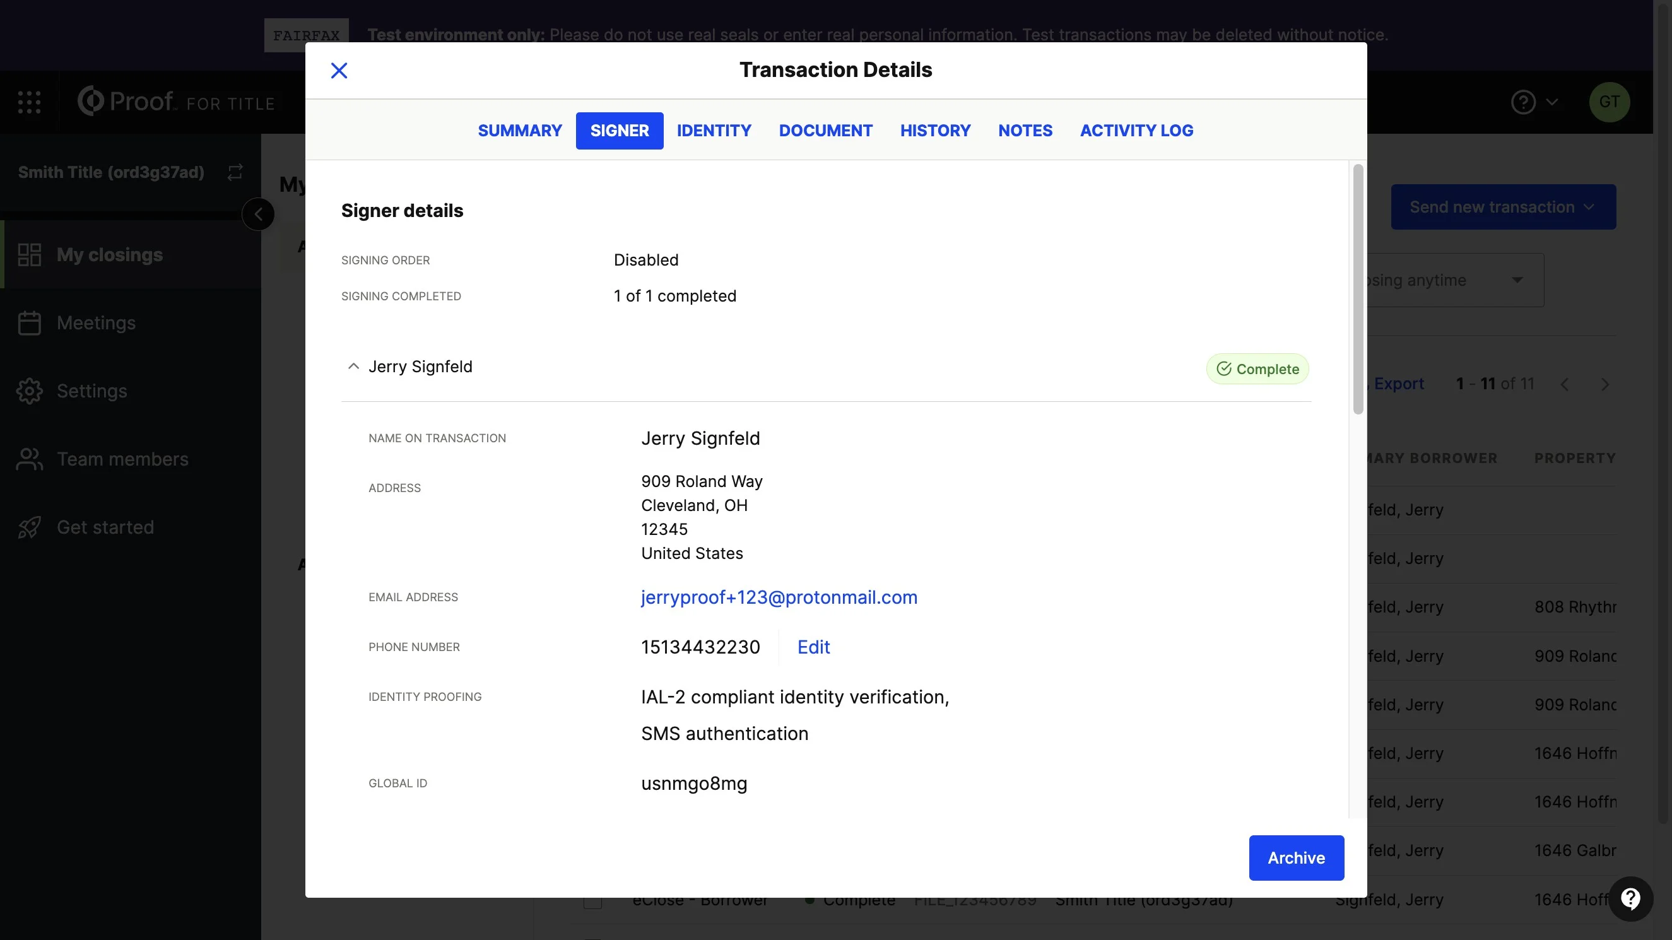
Task: Click the 15134432230 phone number value
Action: [x=700, y=647]
